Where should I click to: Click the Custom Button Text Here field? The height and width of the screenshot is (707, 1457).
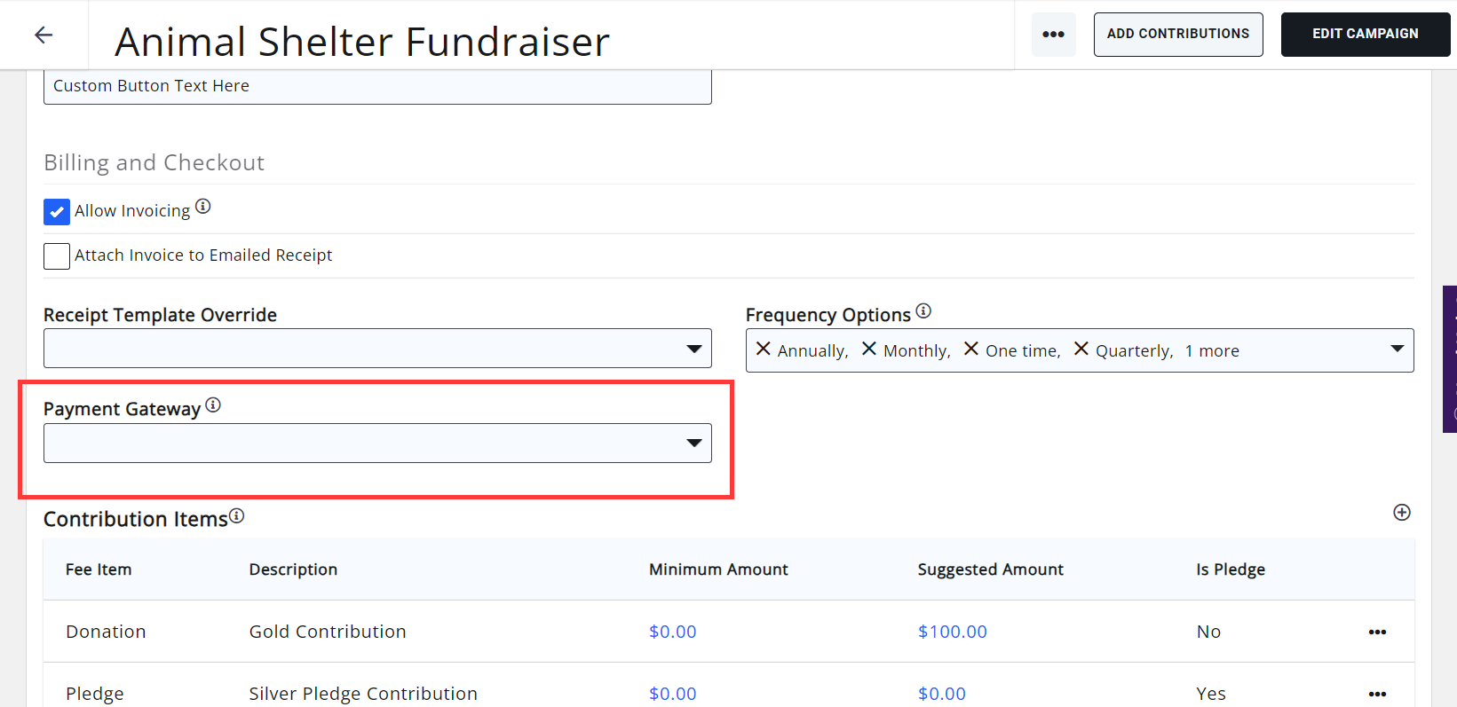pos(377,86)
